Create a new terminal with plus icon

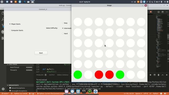pos(150,75)
